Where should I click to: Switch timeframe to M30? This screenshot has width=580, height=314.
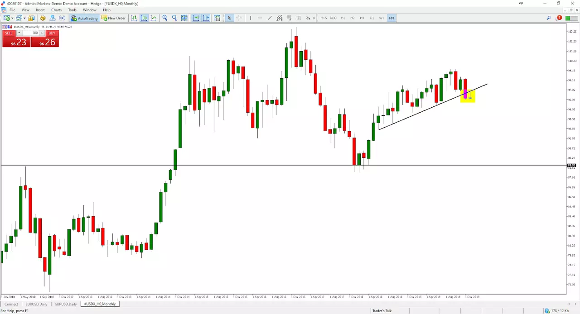333,18
